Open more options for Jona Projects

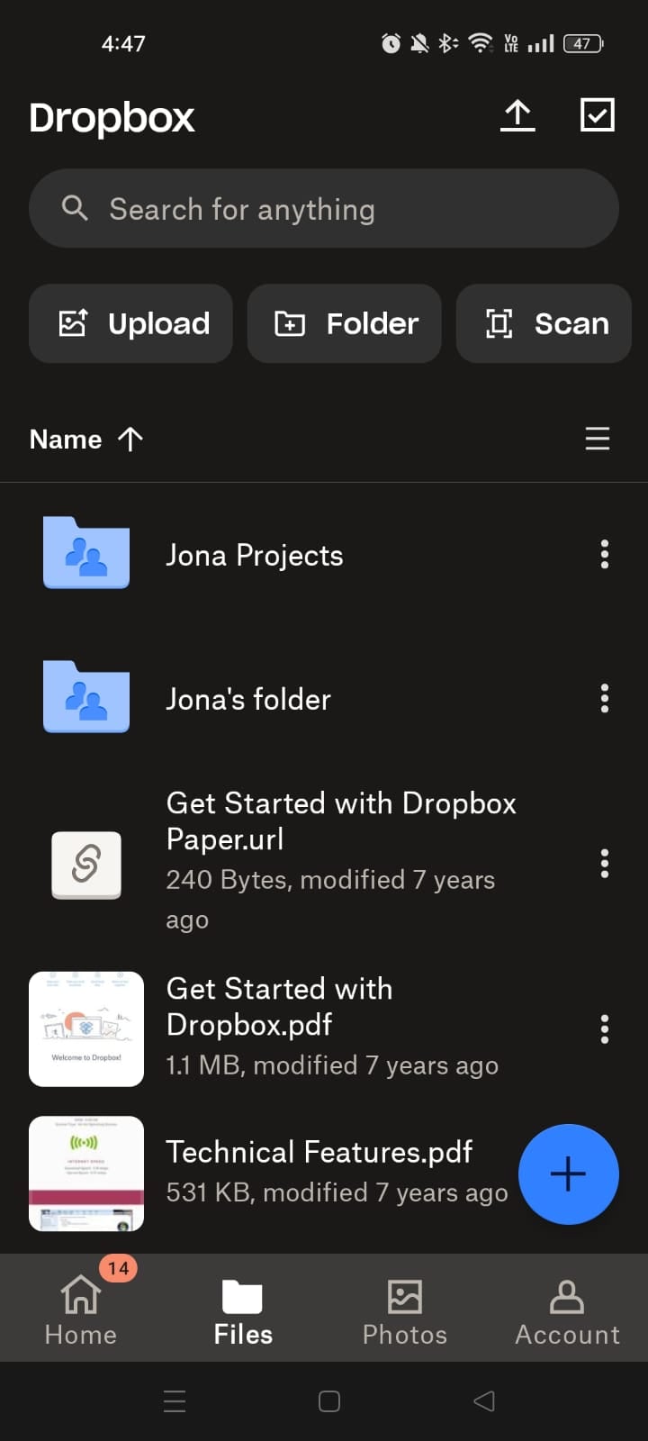click(605, 555)
